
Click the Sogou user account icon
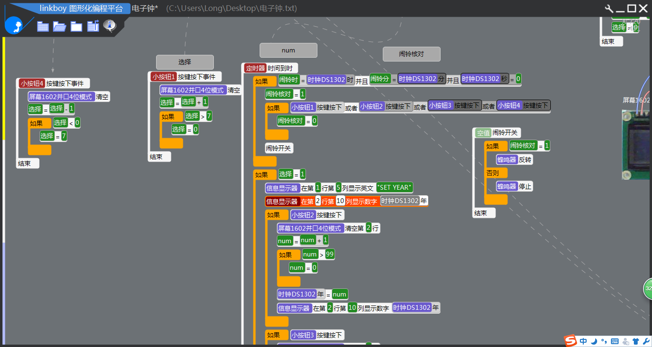(x=625, y=341)
